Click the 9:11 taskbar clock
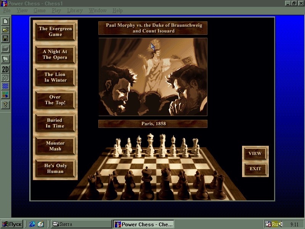This screenshot has width=305, height=229. 294,224
